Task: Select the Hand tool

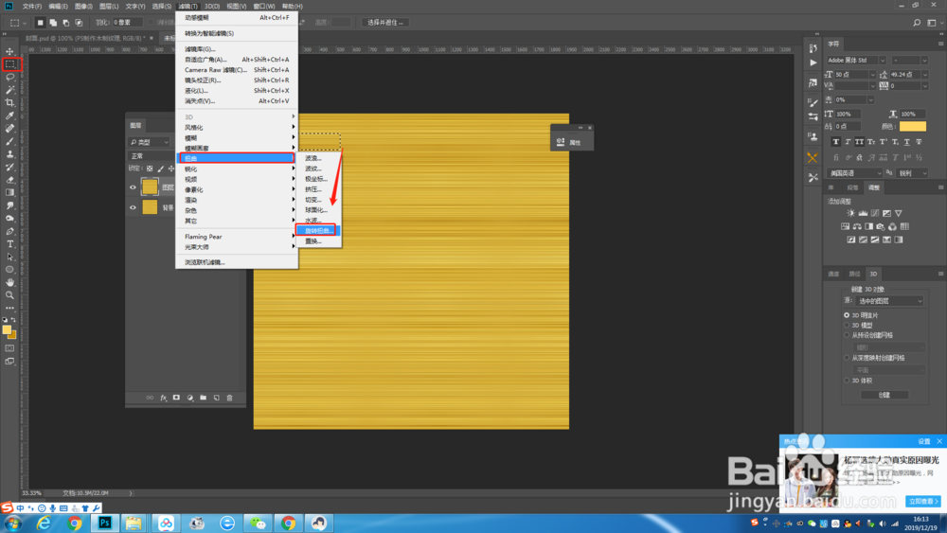Action: [9, 282]
